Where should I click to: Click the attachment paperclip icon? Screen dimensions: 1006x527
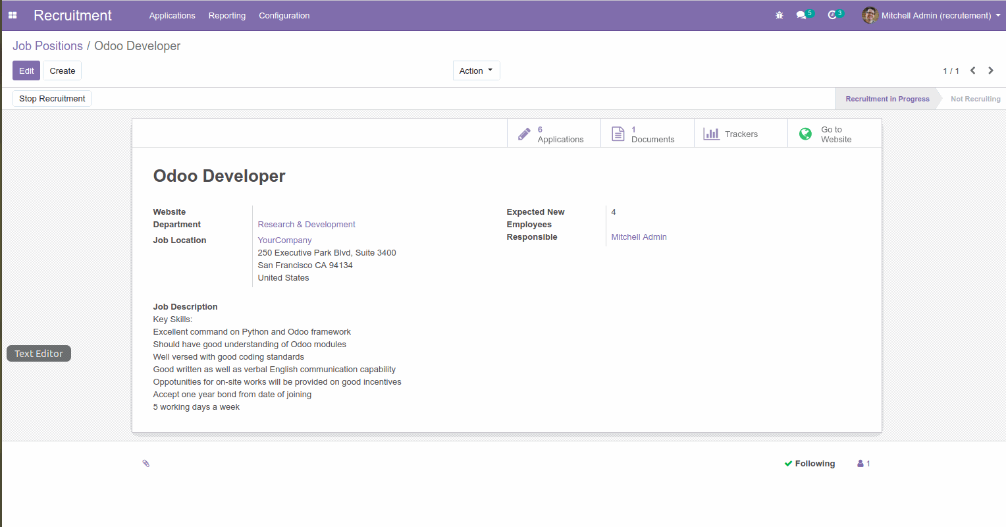click(146, 464)
